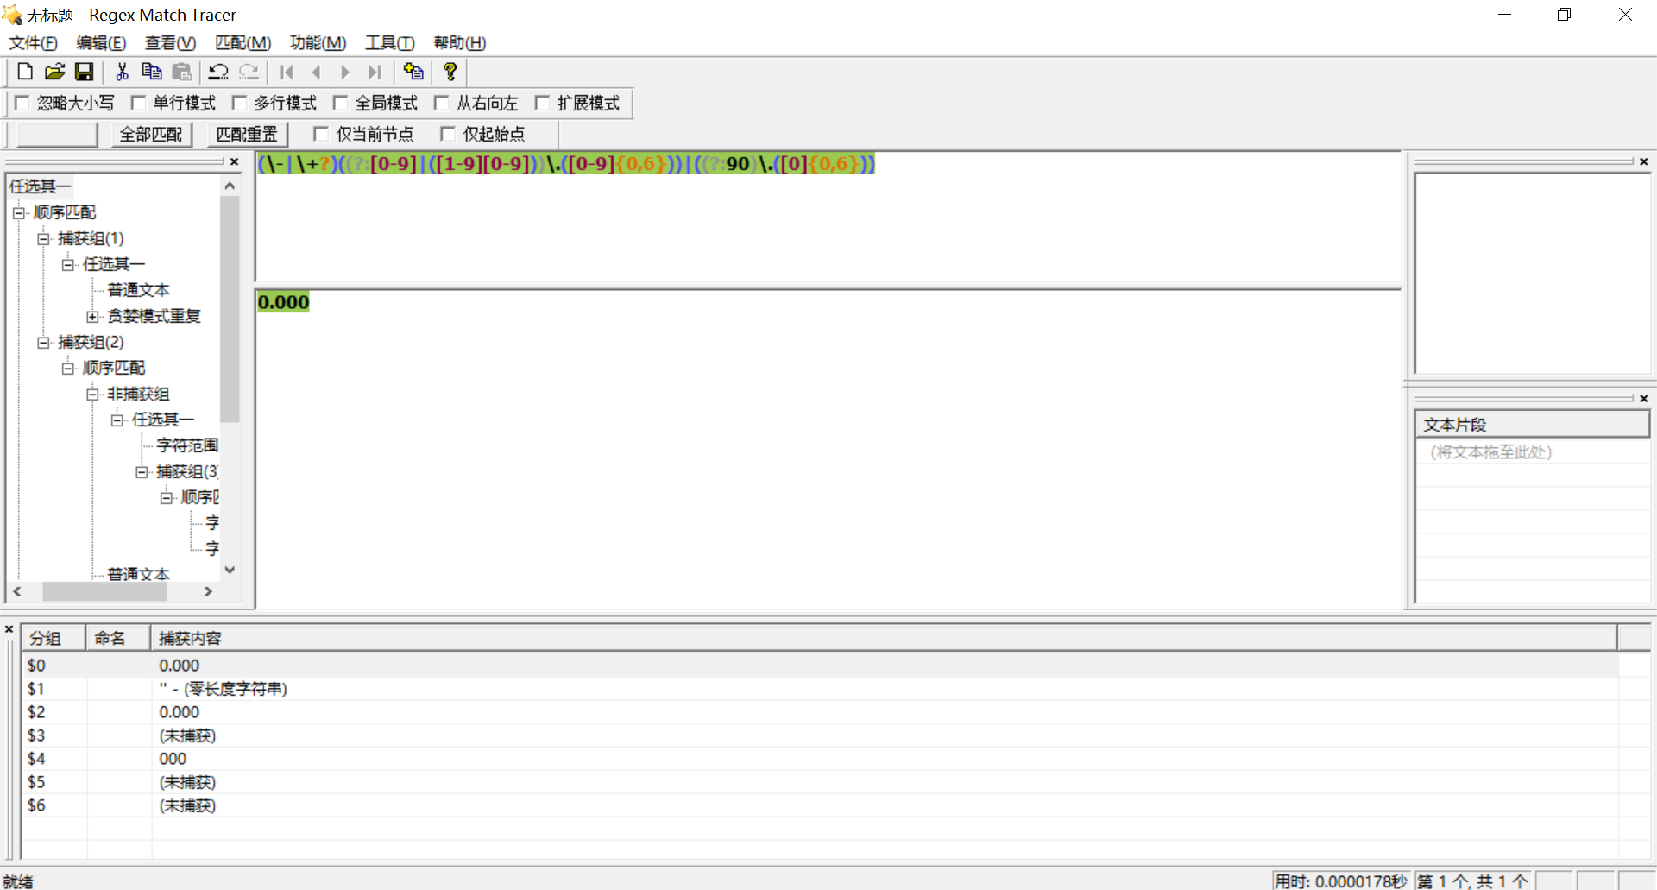Open the 功能(M) menu
Image resolution: width=1657 pixels, height=890 pixels.
click(x=318, y=42)
